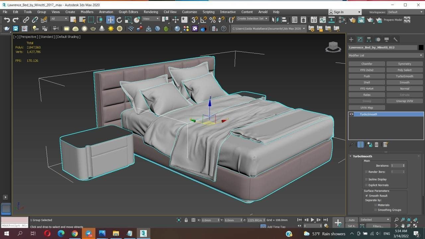Open the Graph Editors menu
This screenshot has width=425, height=239.
tap(128, 12)
